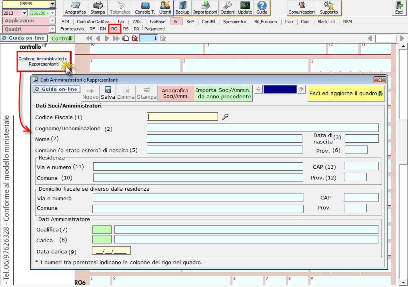Open Opzioni settings
Screen dimensions: 408x287
pos(228,8)
